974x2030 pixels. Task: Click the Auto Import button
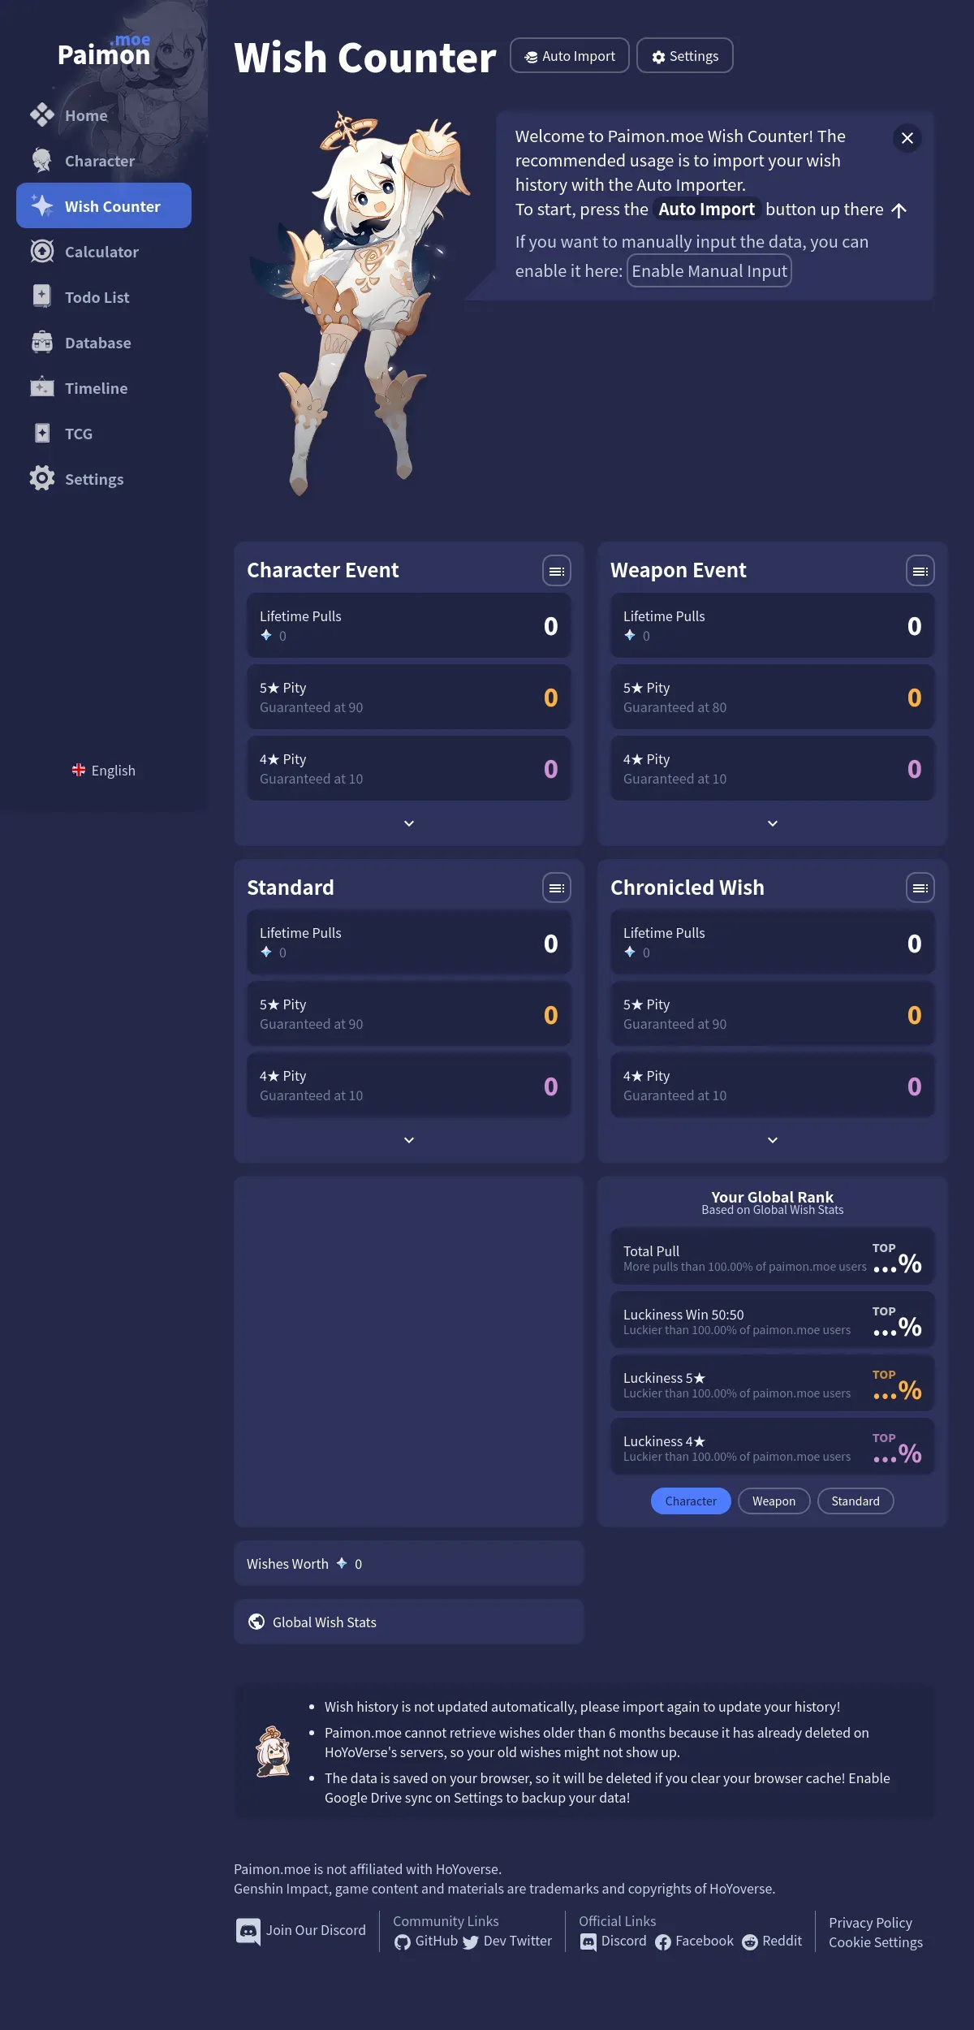tap(570, 56)
